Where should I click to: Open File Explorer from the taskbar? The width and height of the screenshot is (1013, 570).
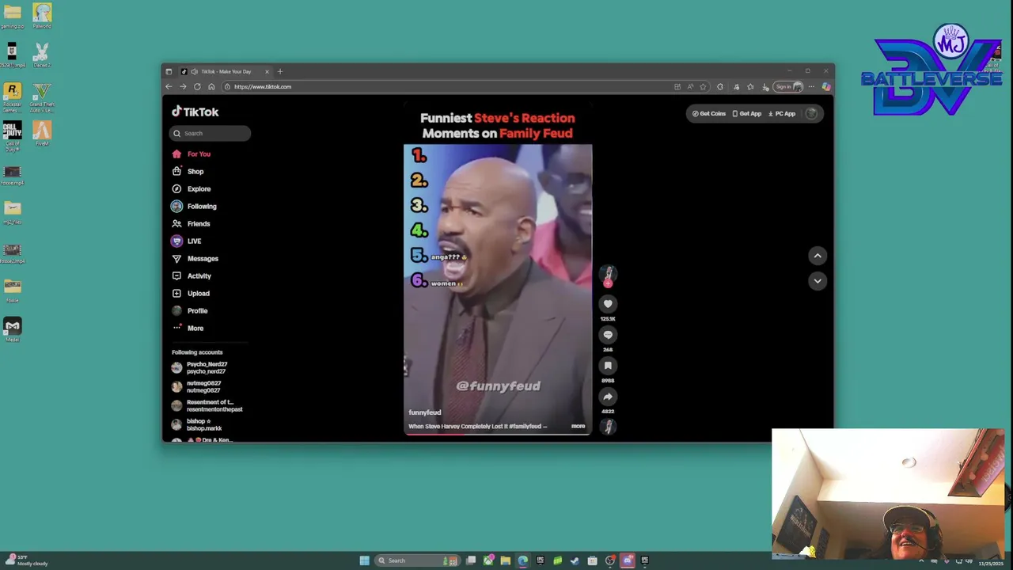506,560
